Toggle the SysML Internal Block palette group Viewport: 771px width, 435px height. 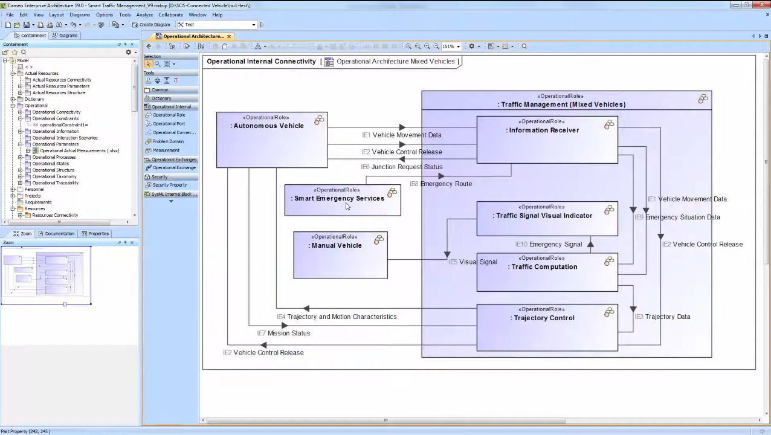(171, 195)
